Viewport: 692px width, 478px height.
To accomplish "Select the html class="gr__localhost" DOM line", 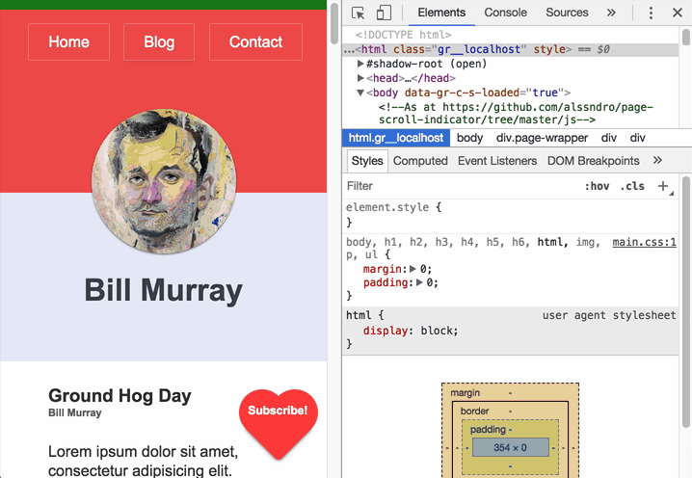I will (x=511, y=49).
